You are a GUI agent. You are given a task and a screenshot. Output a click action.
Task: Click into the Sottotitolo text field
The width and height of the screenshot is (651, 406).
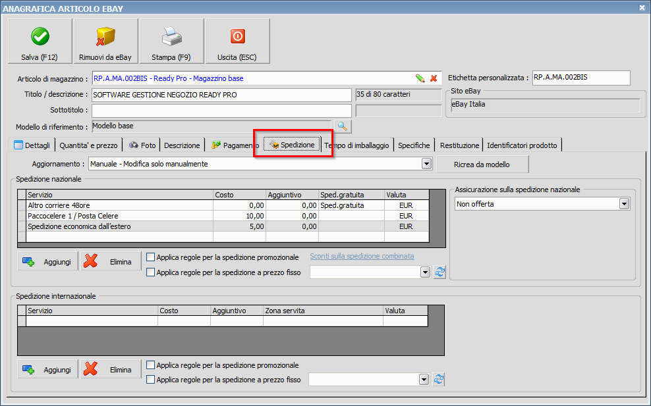click(x=221, y=110)
